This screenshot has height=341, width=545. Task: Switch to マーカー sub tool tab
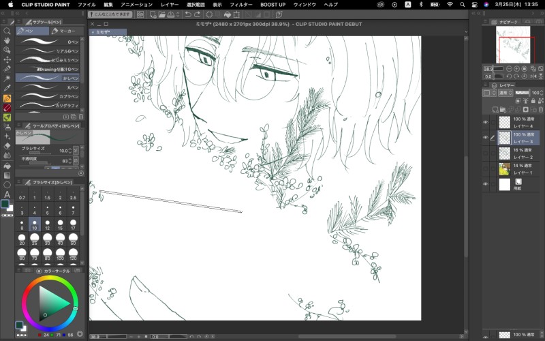(x=66, y=31)
